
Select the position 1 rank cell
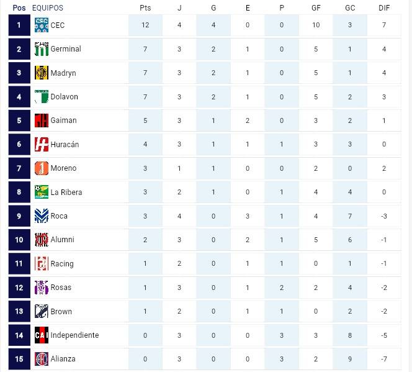point(19,25)
